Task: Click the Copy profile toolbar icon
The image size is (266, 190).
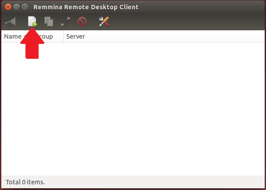Action: [x=49, y=22]
